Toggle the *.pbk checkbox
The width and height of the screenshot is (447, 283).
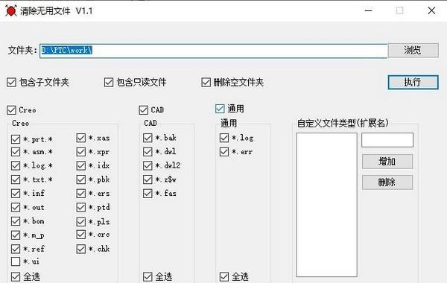[81, 179]
